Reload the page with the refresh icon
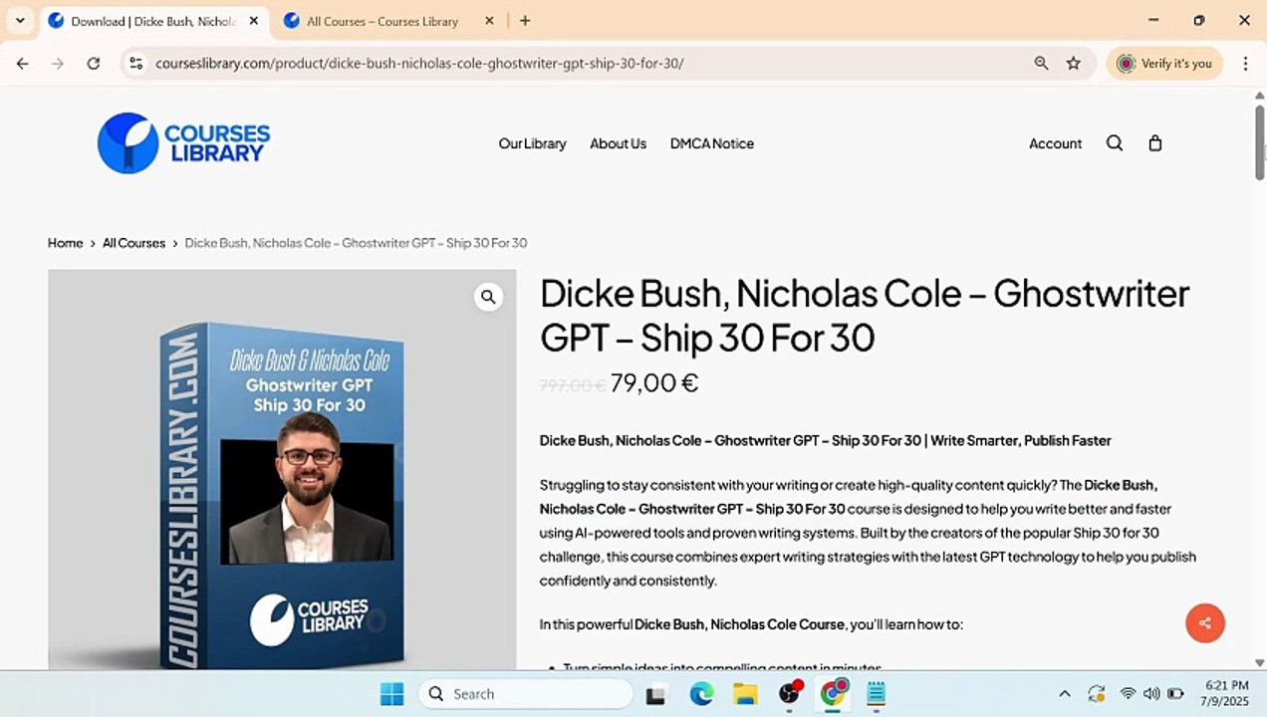 [x=94, y=63]
